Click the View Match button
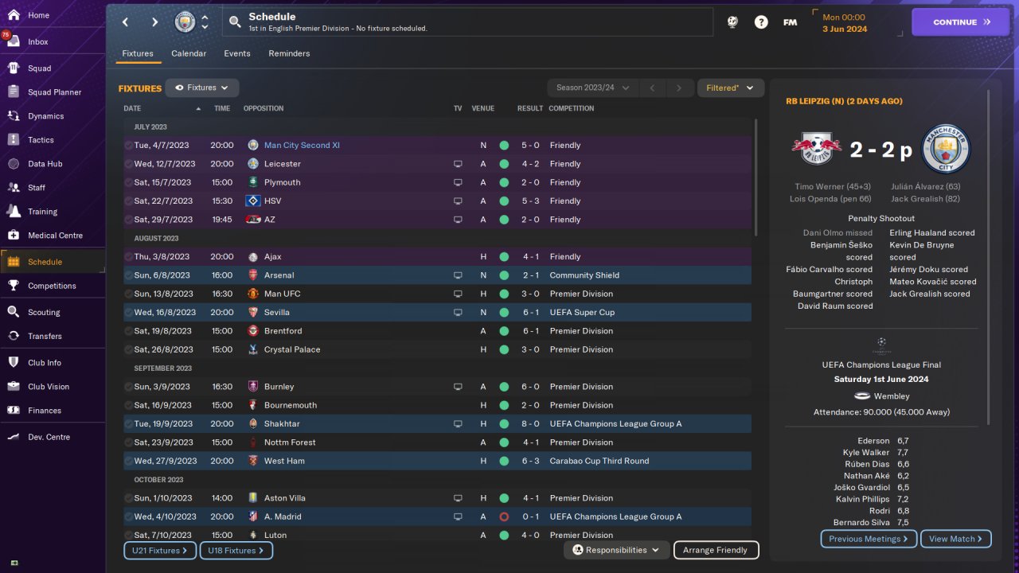The image size is (1019, 573). click(x=955, y=539)
